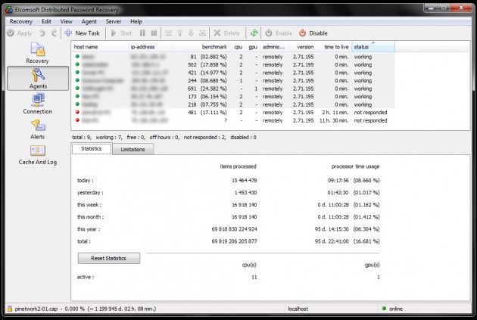Switch to the Statistics tab
Image resolution: width=477 pixels, height=320 pixels.
click(92, 148)
